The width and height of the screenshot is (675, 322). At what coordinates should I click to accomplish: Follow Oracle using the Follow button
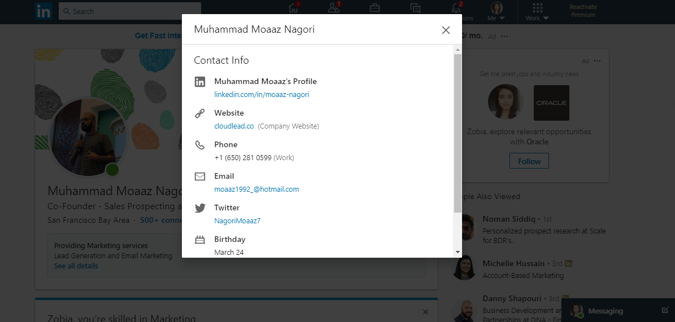point(529,161)
